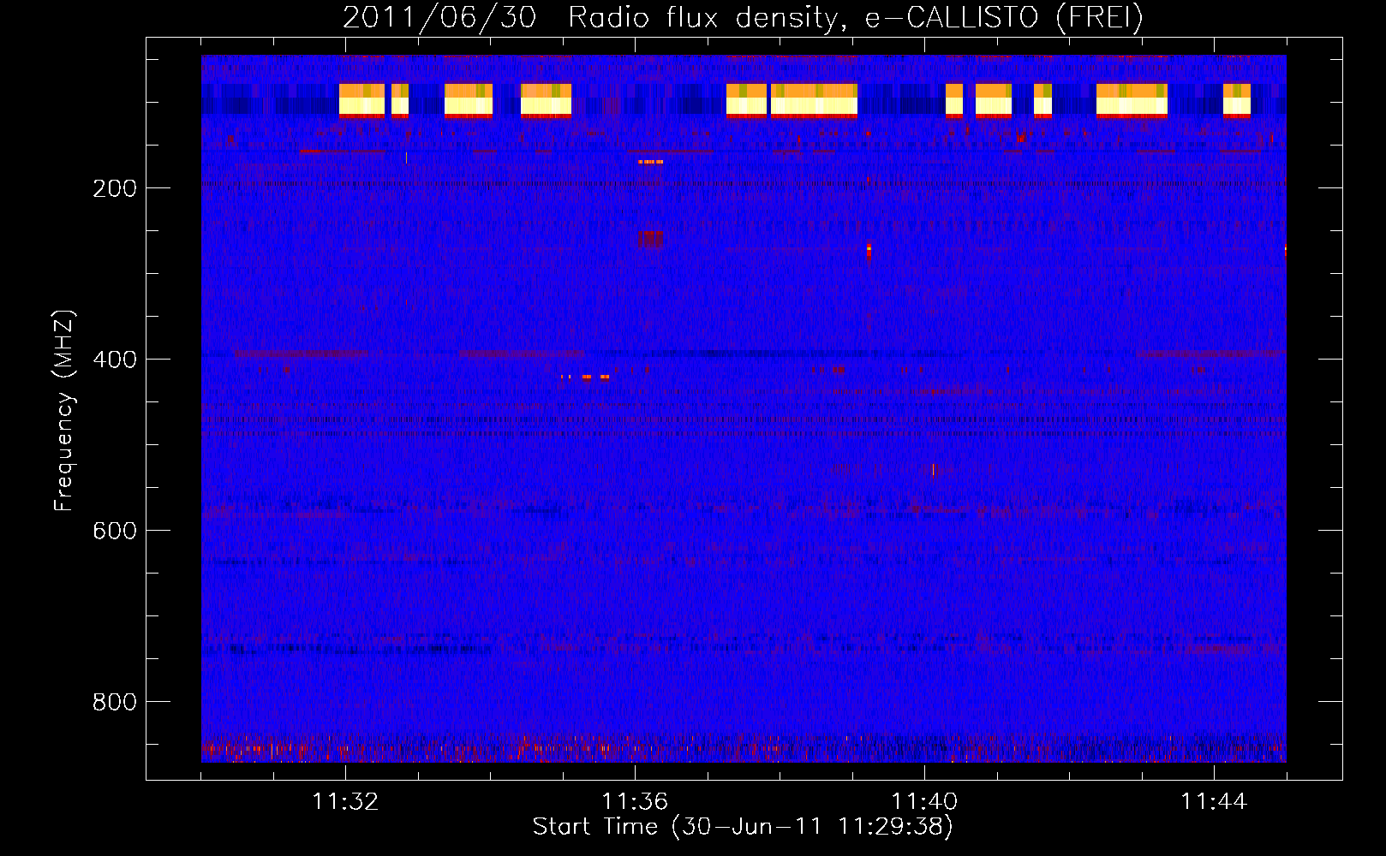Click the '600' frequency tick label
1386x856 pixels.
point(115,531)
